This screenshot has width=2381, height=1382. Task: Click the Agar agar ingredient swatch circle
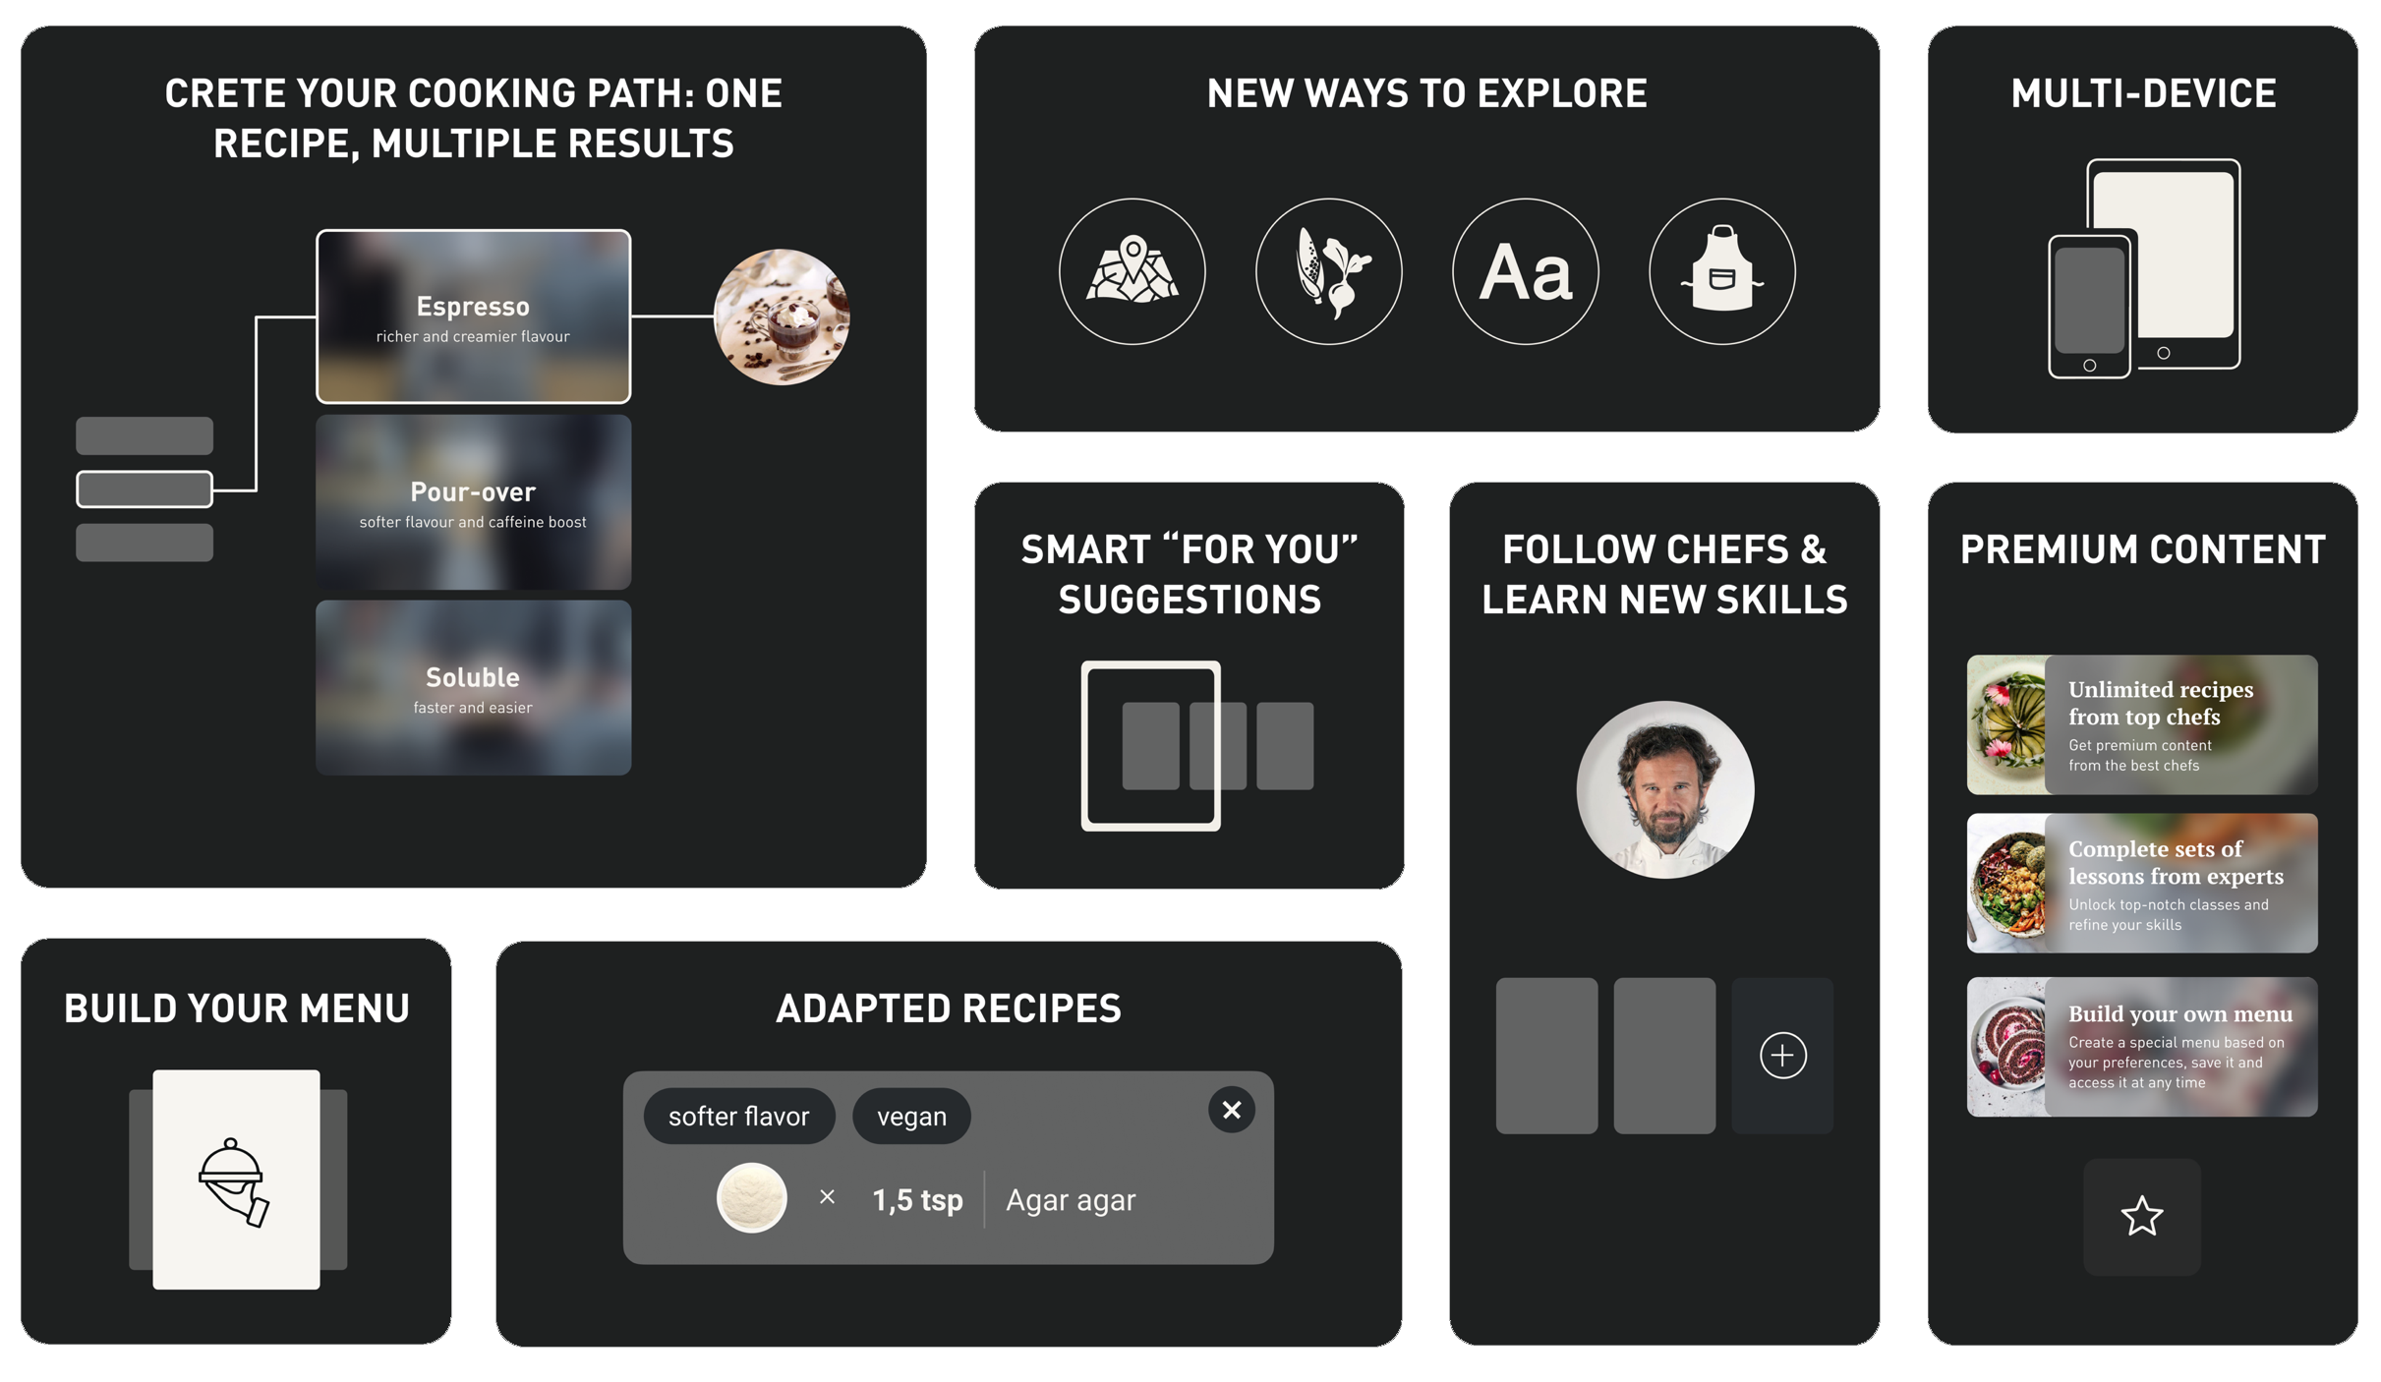click(751, 1198)
